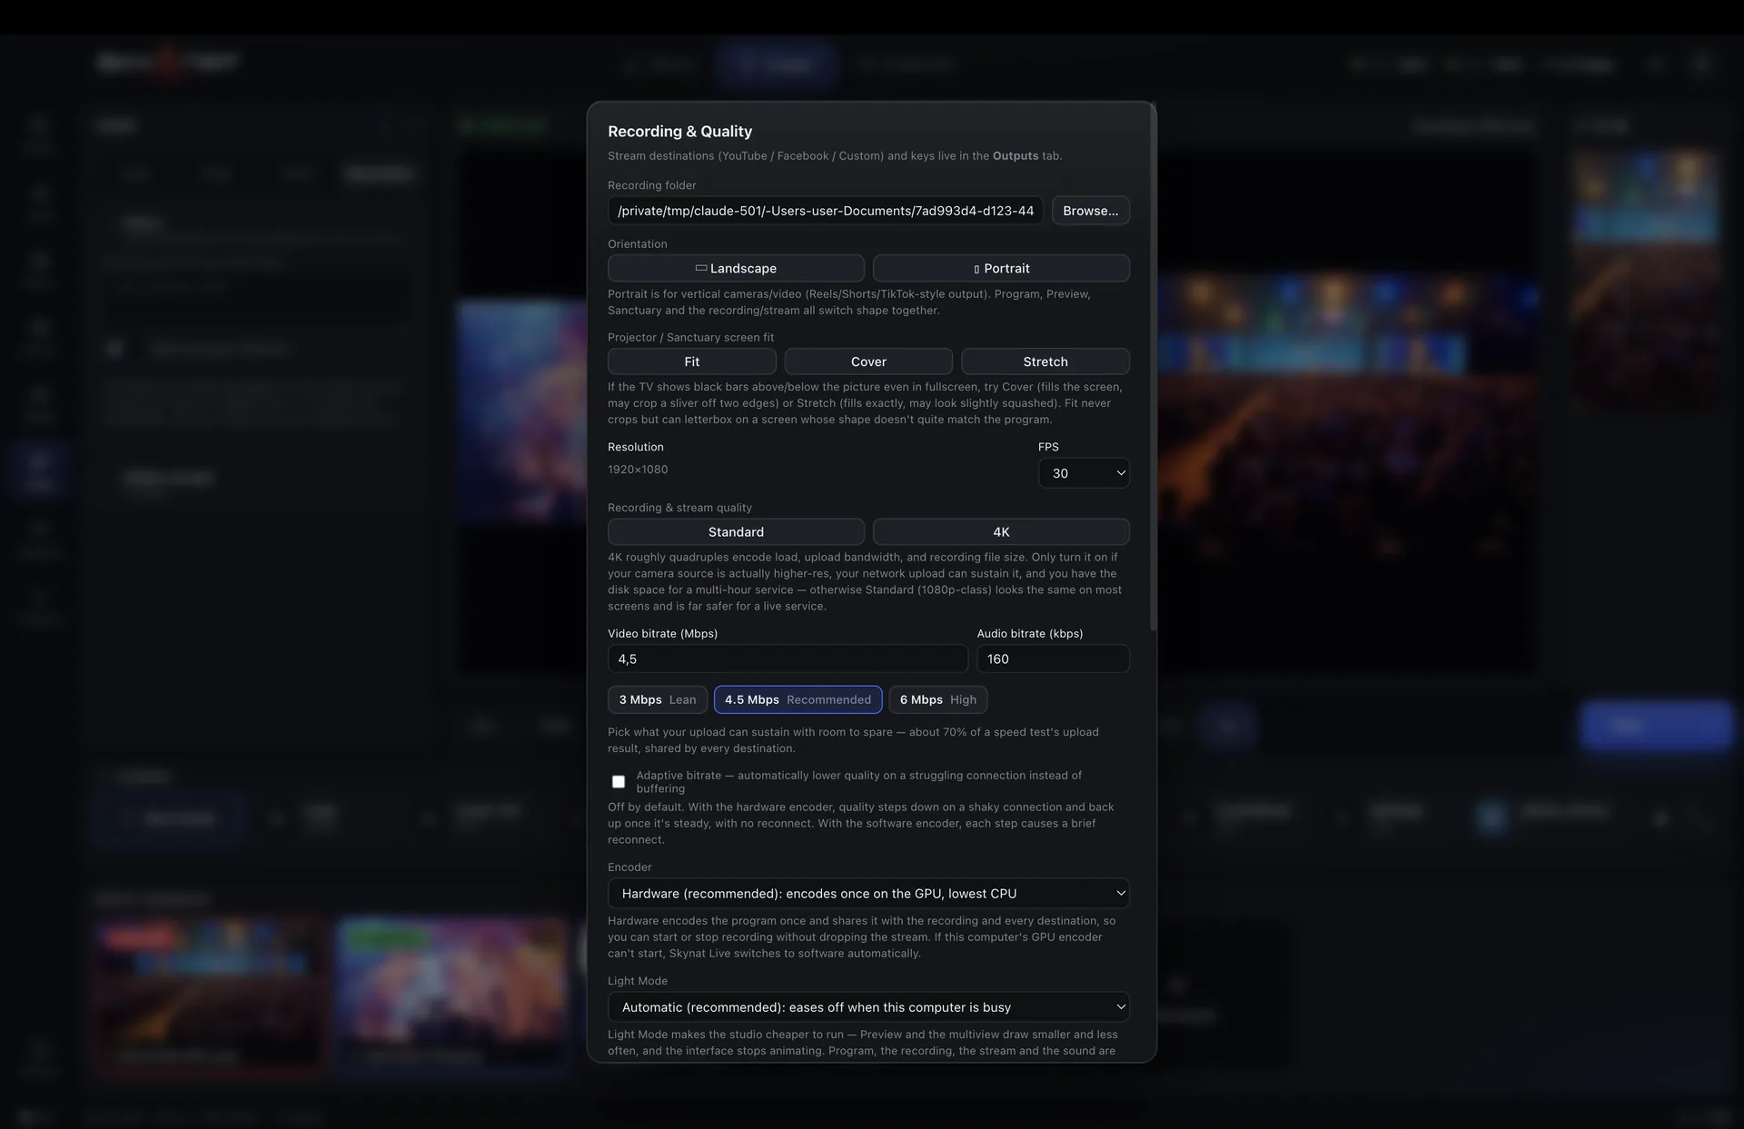Select Landscape orientation
The image size is (1744, 1129).
coord(736,268)
